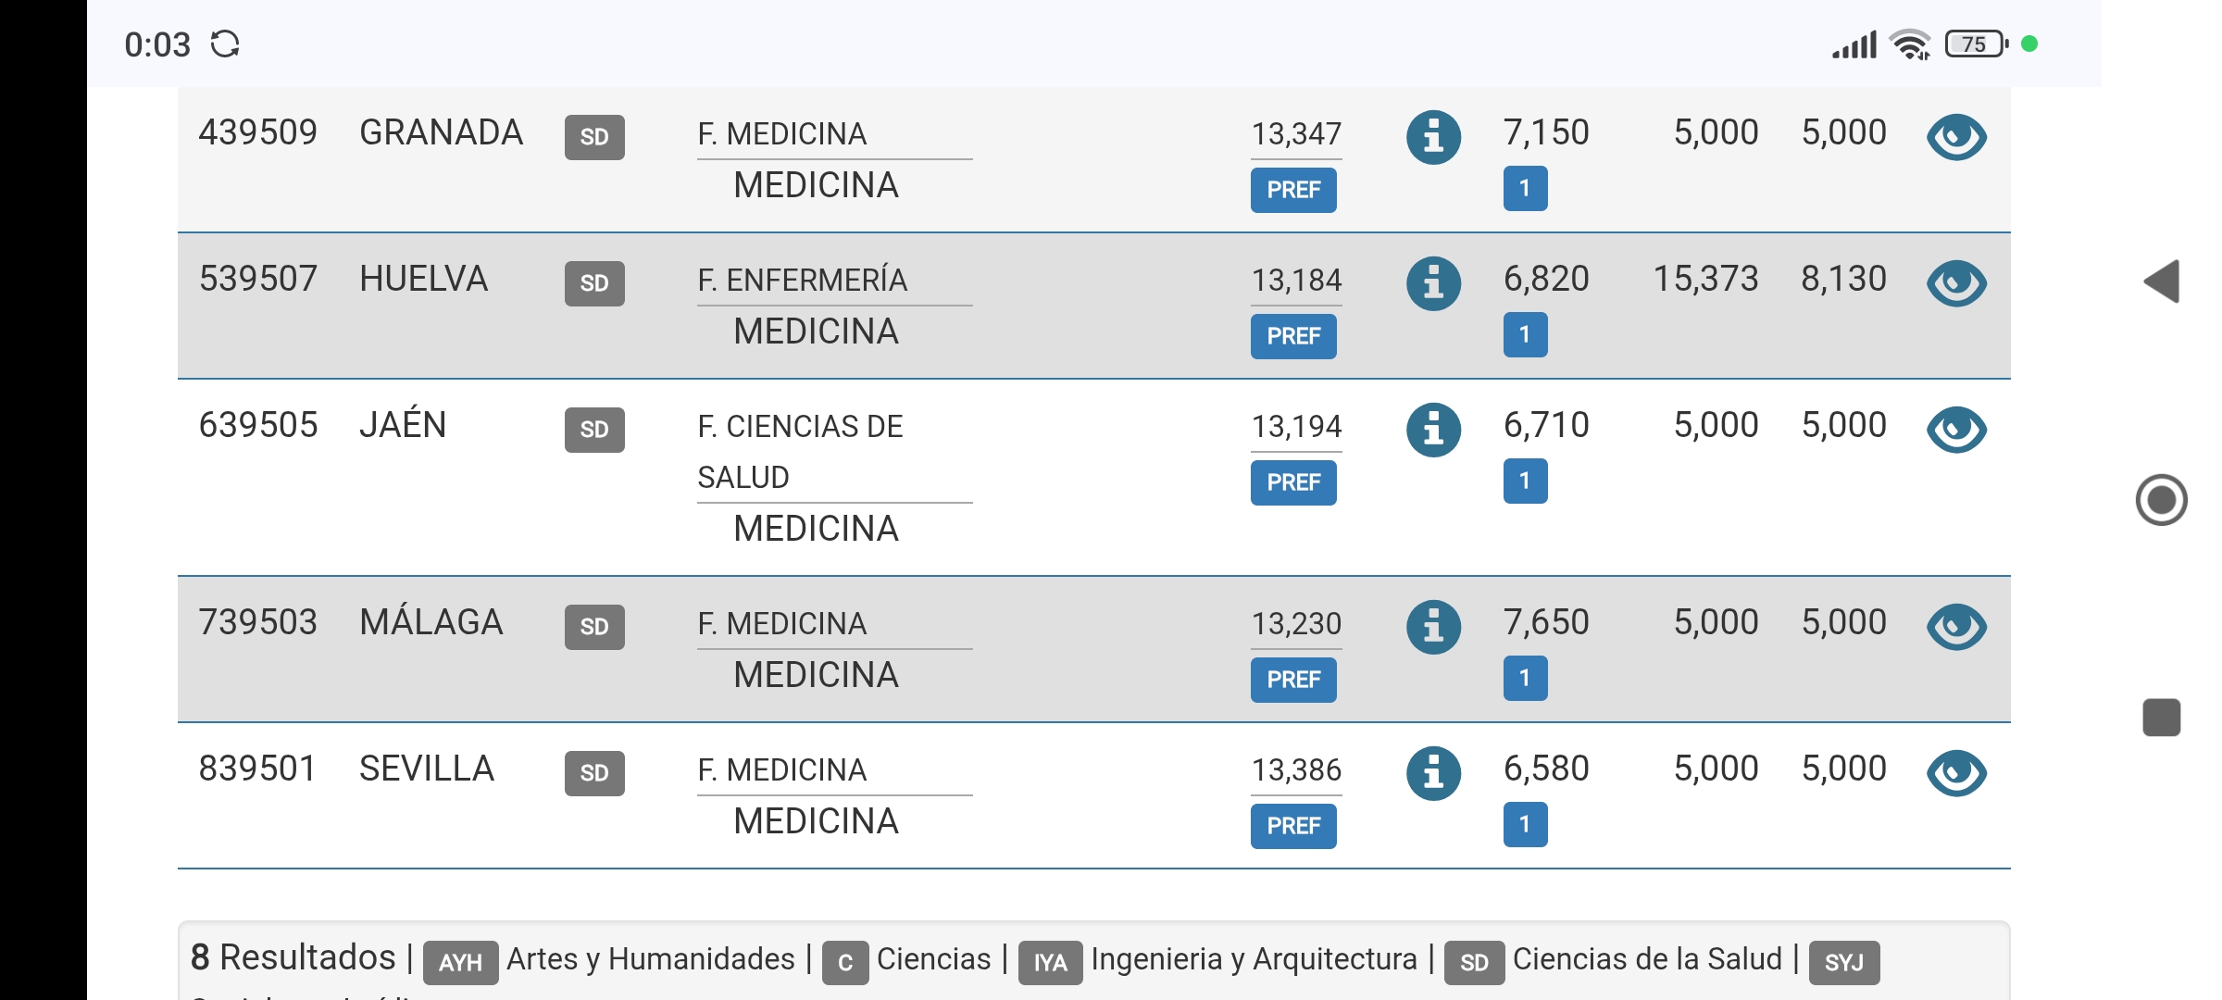Click the SD badge next to HUELVA
The width and height of the screenshot is (2222, 1000).
[594, 283]
